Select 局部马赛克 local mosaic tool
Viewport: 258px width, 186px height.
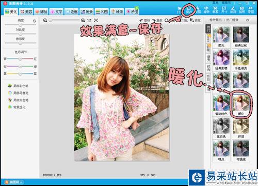pos(19,93)
